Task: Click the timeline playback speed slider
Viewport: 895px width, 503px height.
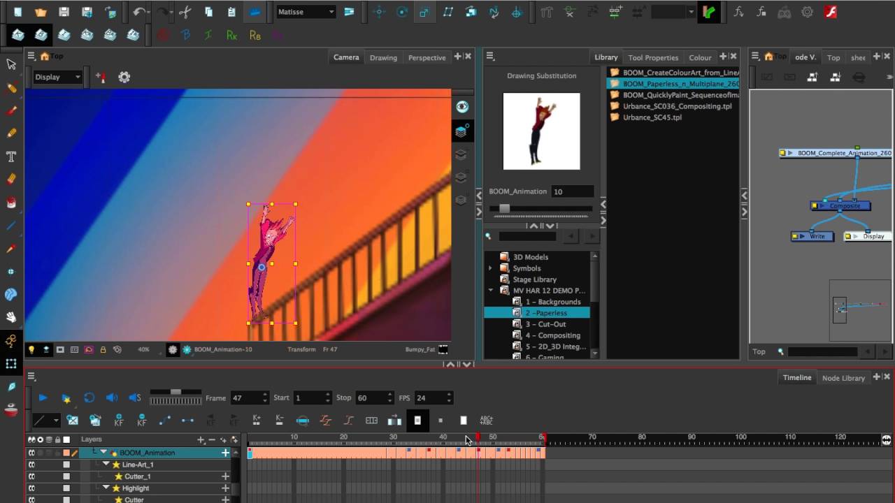Action: coord(176,392)
